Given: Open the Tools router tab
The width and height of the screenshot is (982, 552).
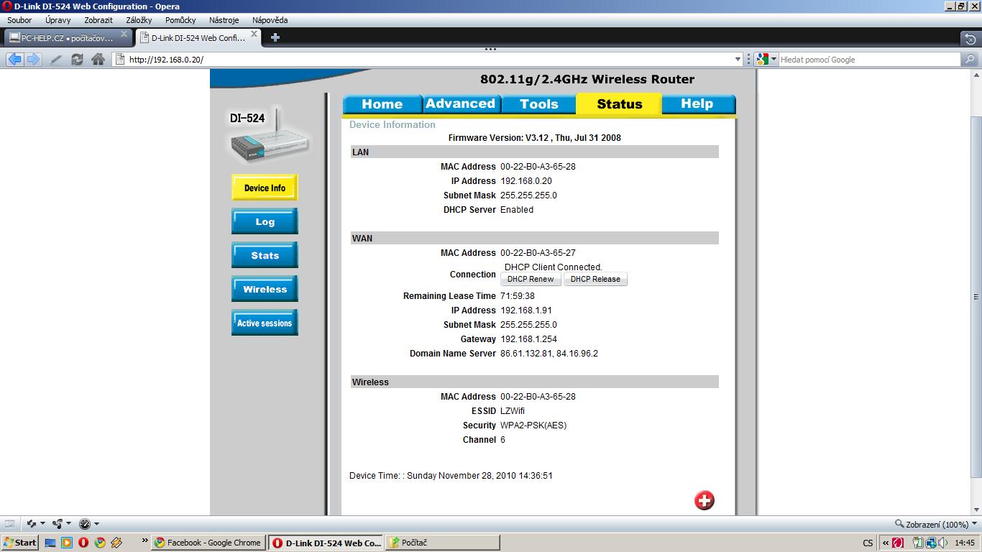Looking at the screenshot, I should (538, 104).
